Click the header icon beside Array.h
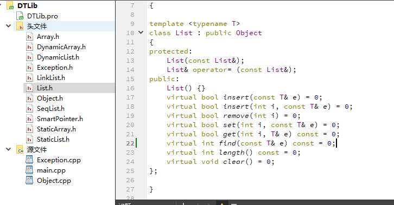Image resolution: width=394 pixels, height=205 pixels. tap(29, 37)
